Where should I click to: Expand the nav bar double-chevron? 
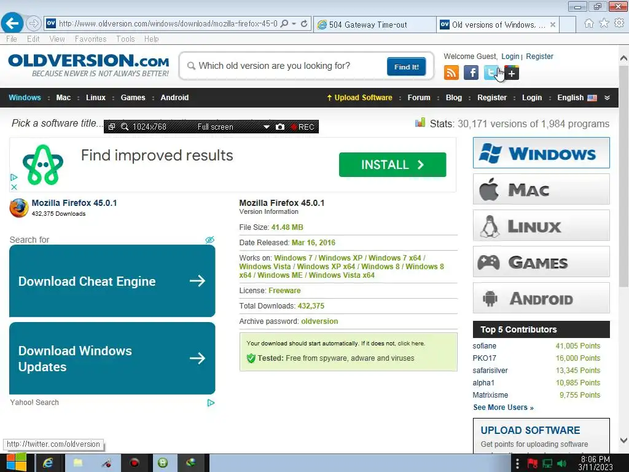(x=608, y=98)
